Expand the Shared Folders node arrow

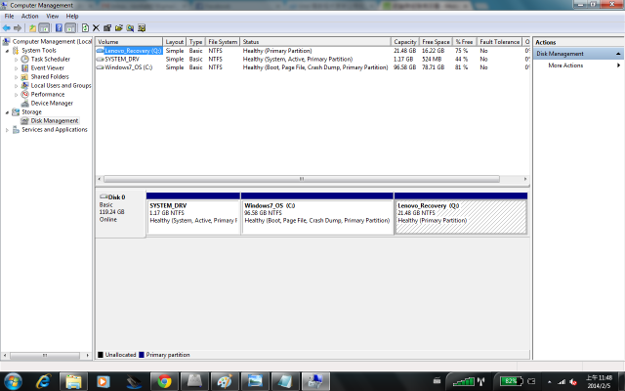[17, 77]
